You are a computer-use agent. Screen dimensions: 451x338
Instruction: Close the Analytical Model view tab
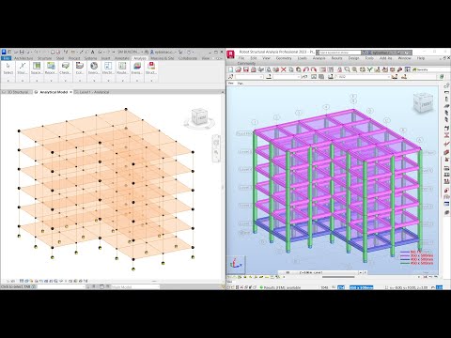pos(70,92)
